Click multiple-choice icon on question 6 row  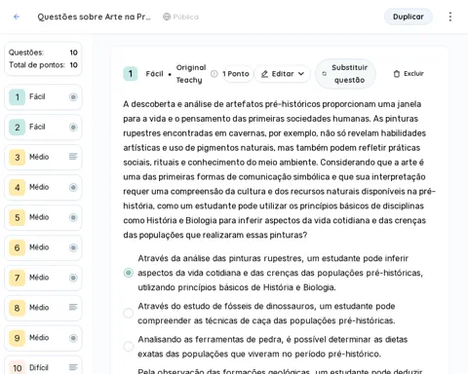point(73,247)
